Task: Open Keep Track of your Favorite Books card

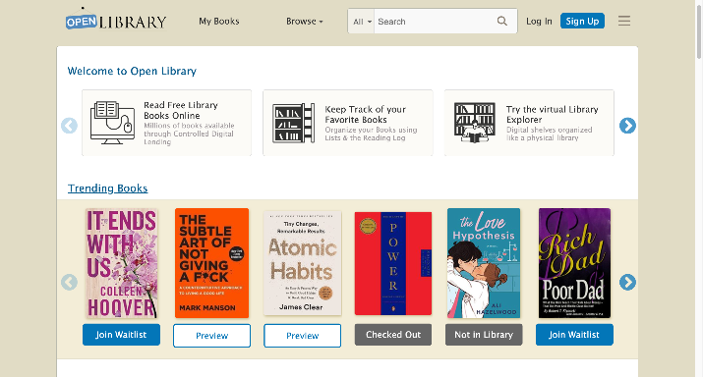Action: (x=348, y=123)
